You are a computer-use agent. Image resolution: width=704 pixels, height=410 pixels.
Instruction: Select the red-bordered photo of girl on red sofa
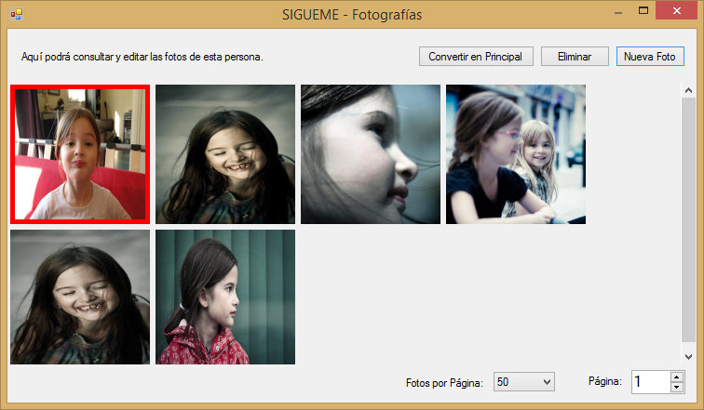coord(80,154)
